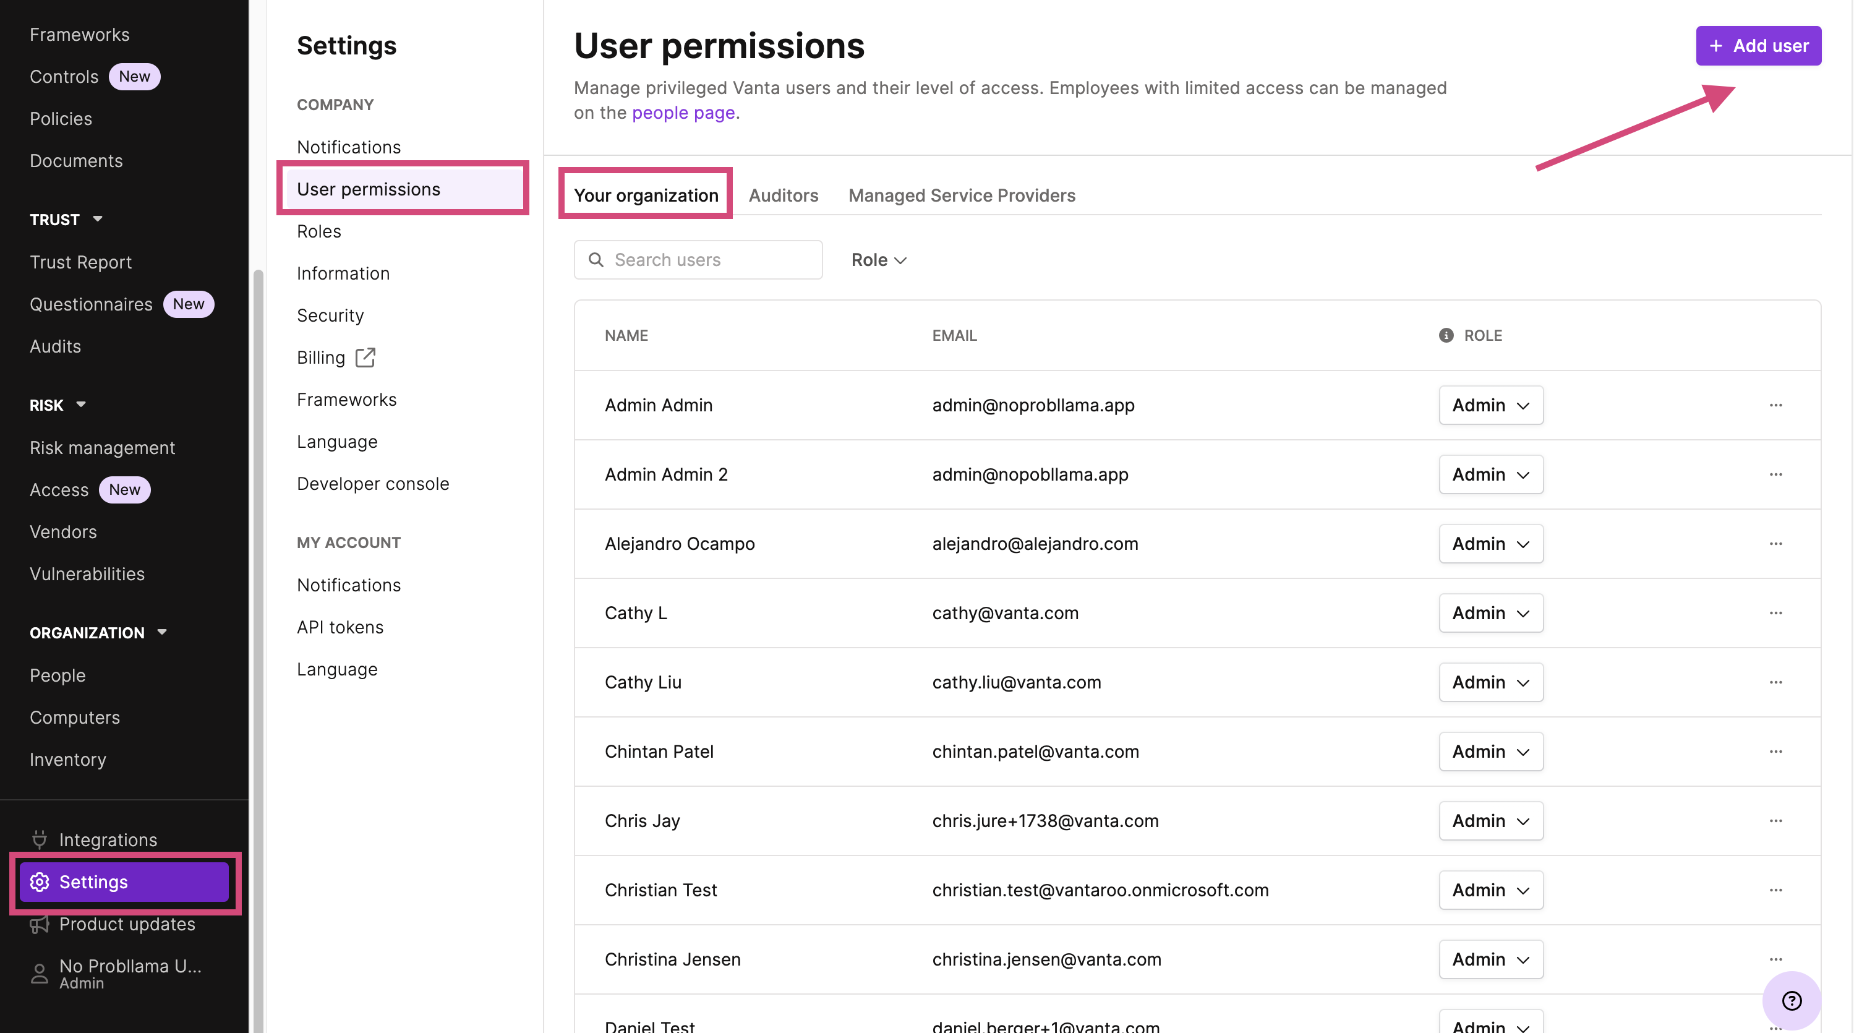
Task: Collapse the RISK section
Action: coord(82,405)
